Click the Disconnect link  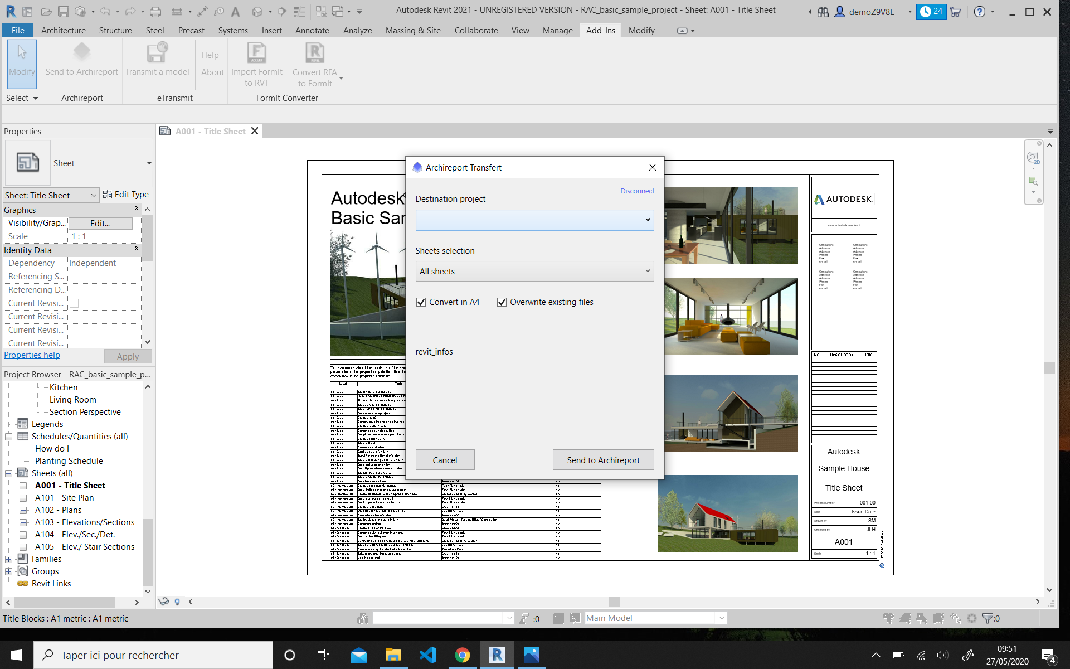point(637,191)
